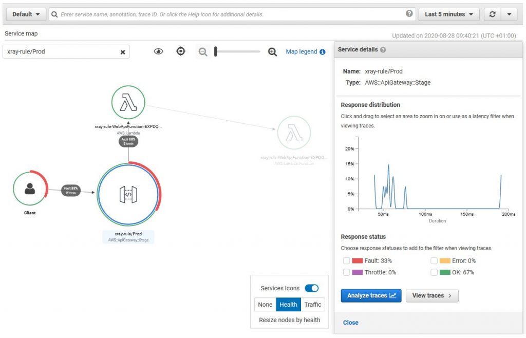The height and width of the screenshot is (338, 526).
Task: Select the Client node icon
Action: (30, 189)
